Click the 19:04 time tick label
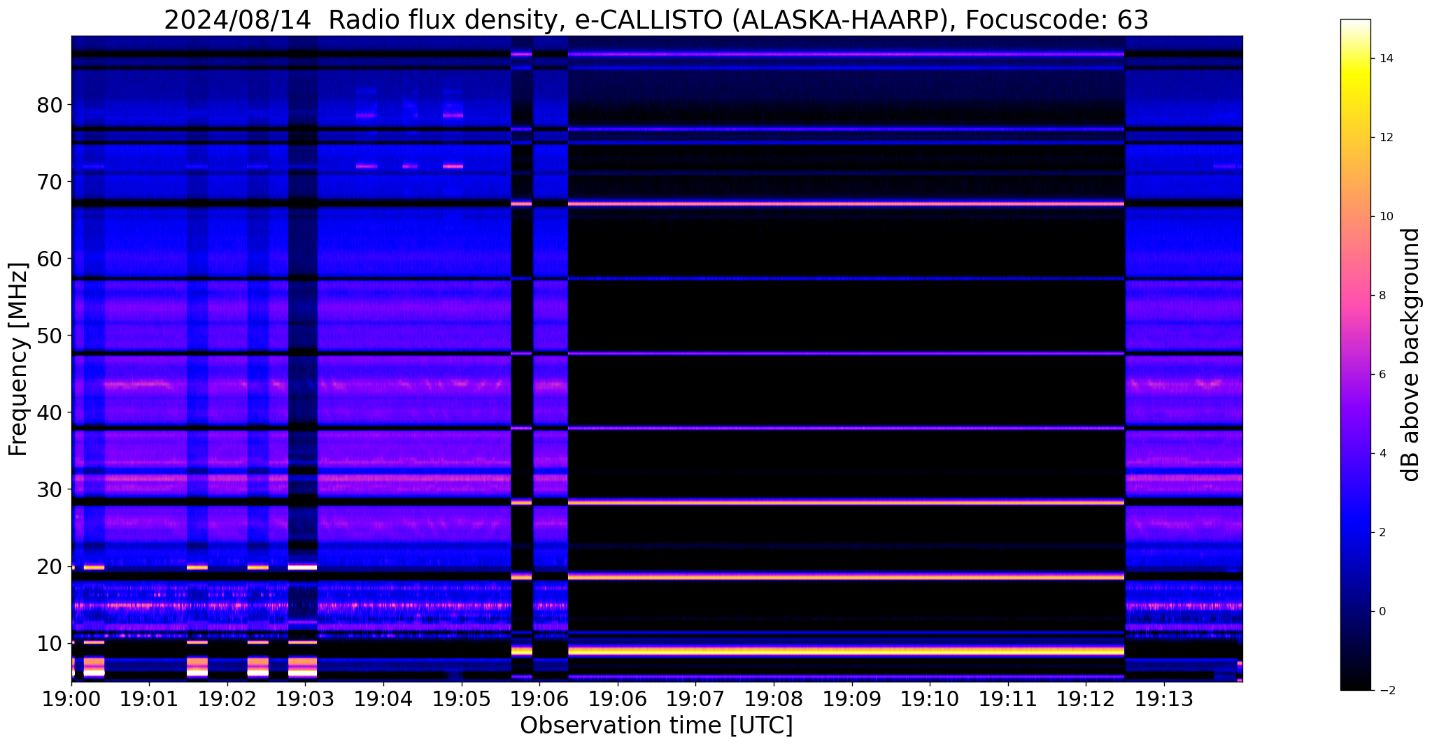The height and width of the screenshot is (746, 1432). point(383,698)
